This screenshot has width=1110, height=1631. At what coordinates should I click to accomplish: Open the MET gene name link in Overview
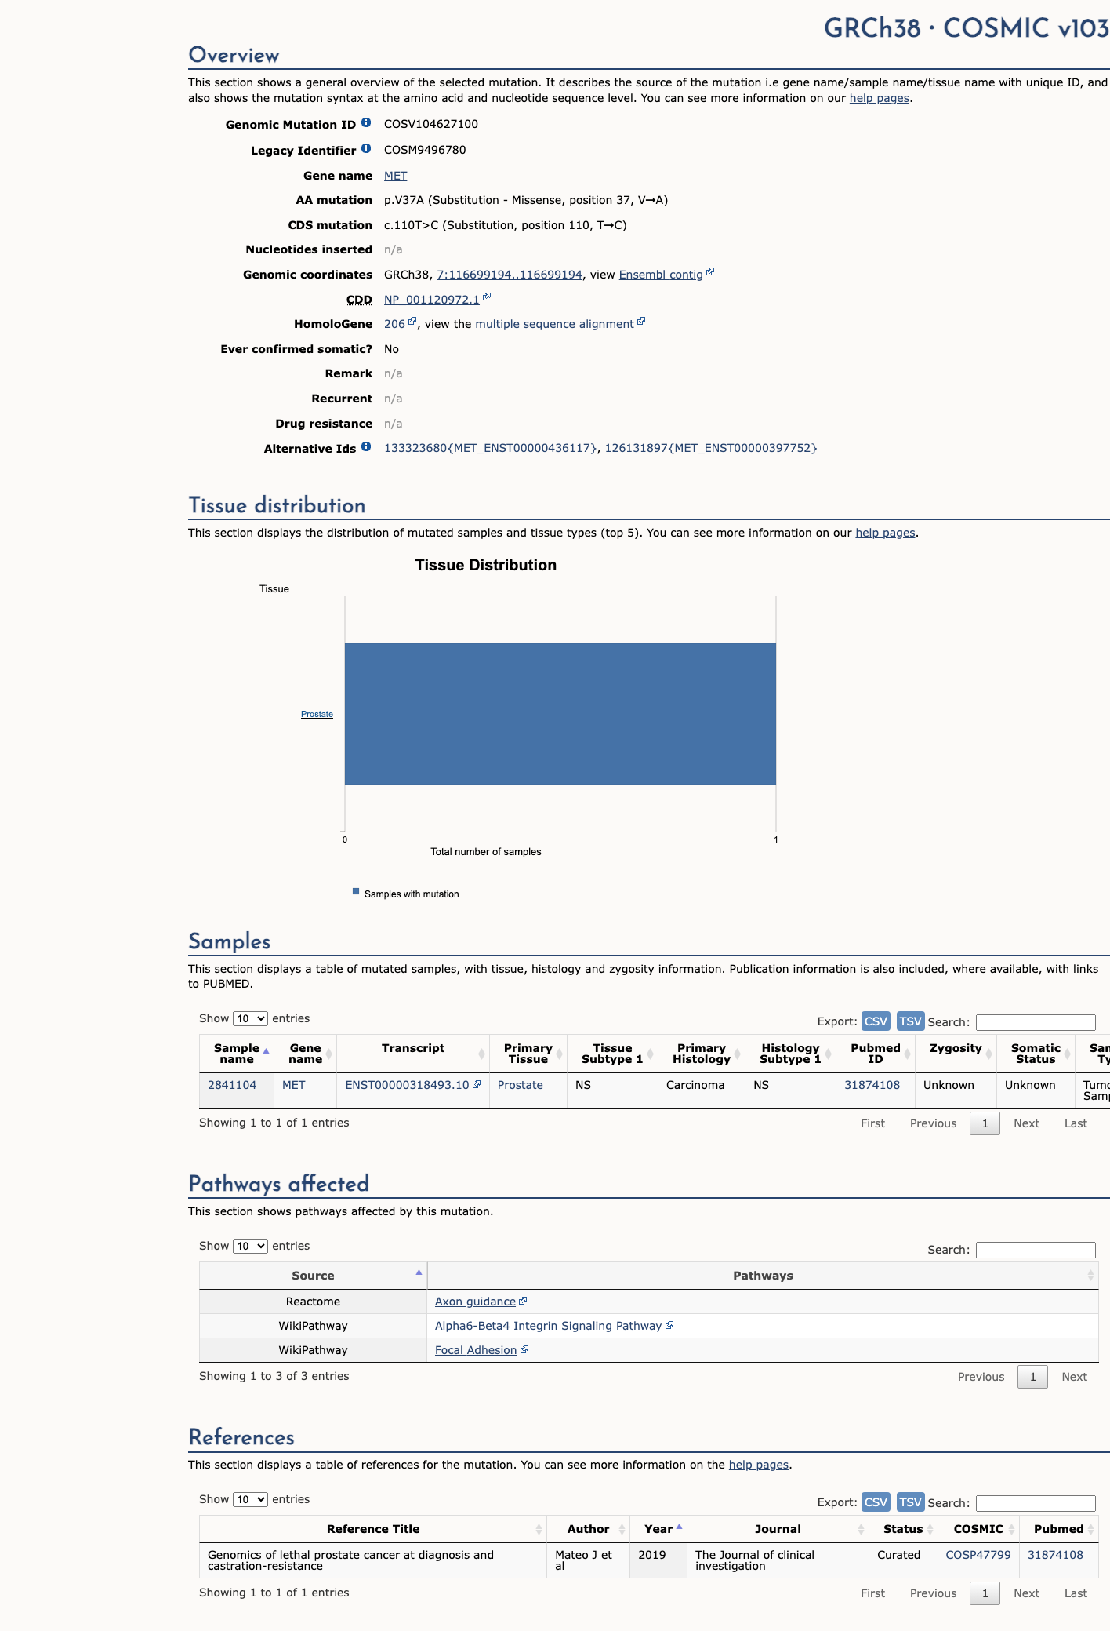coord(396,176)
